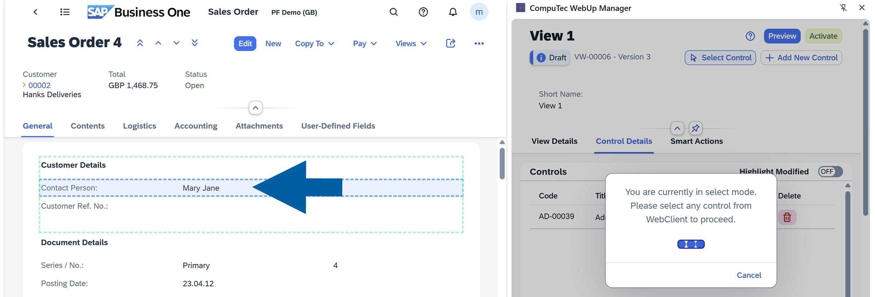Click the Primary series value

[196, 265]
